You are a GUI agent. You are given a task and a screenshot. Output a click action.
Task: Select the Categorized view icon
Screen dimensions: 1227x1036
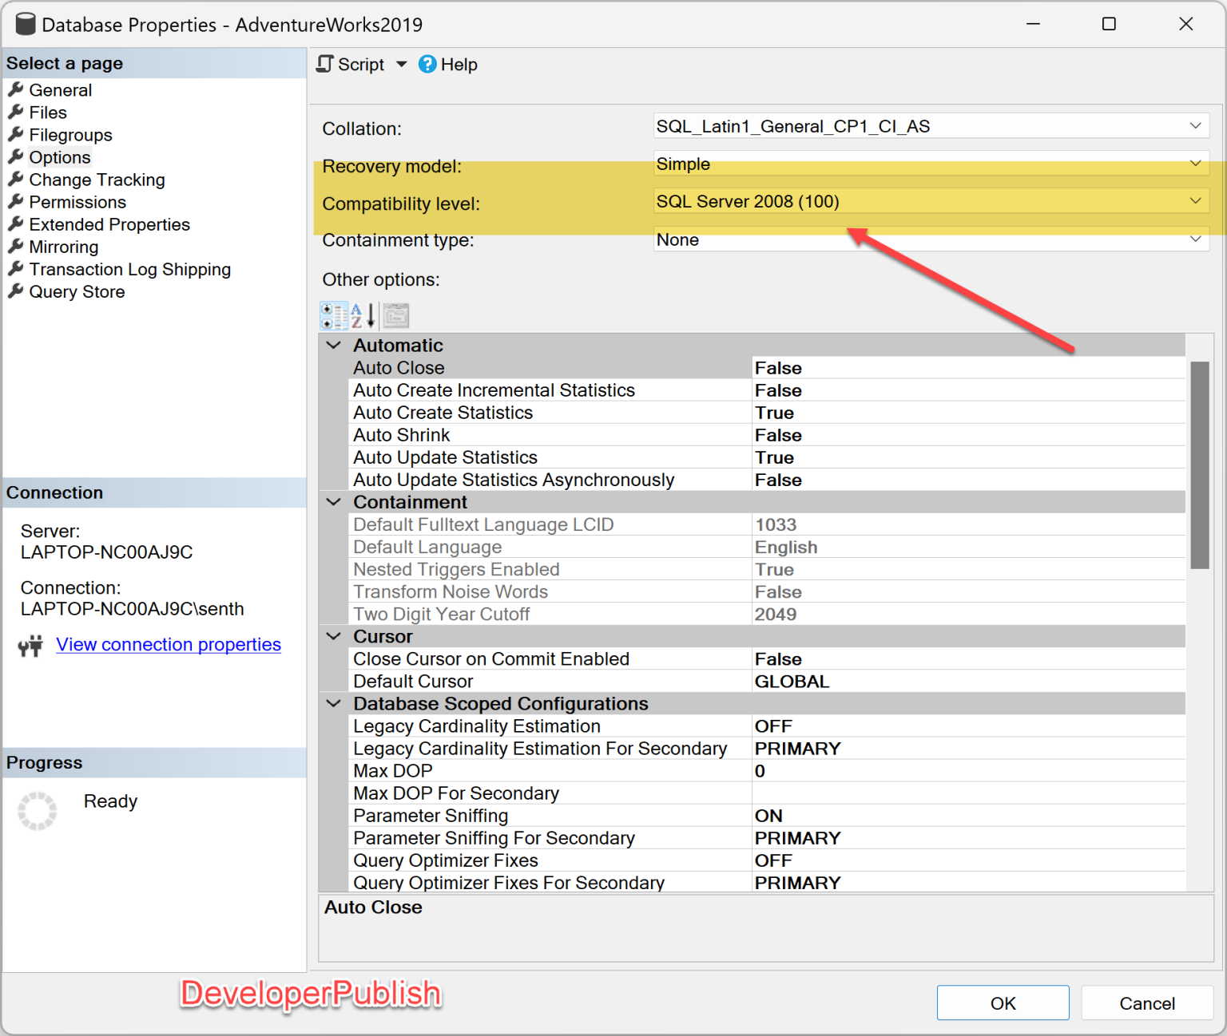tap(334, 315)
